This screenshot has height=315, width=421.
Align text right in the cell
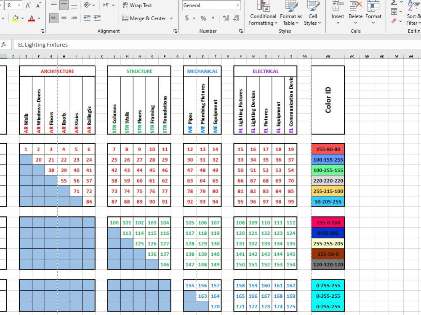74,18
